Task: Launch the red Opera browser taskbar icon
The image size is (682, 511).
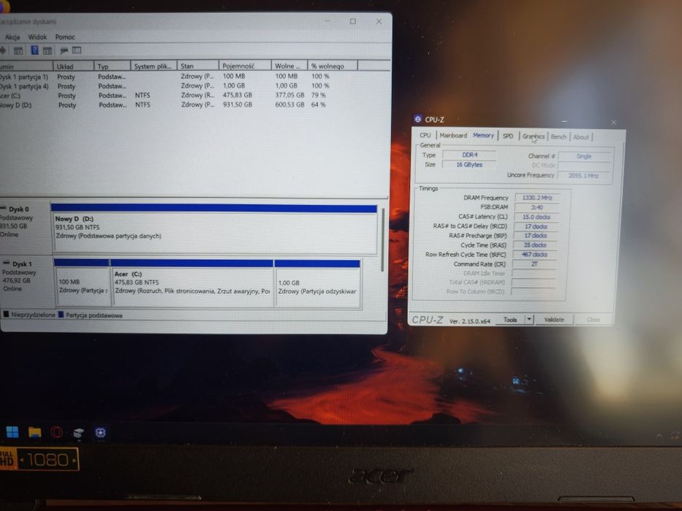Action: 56,432
